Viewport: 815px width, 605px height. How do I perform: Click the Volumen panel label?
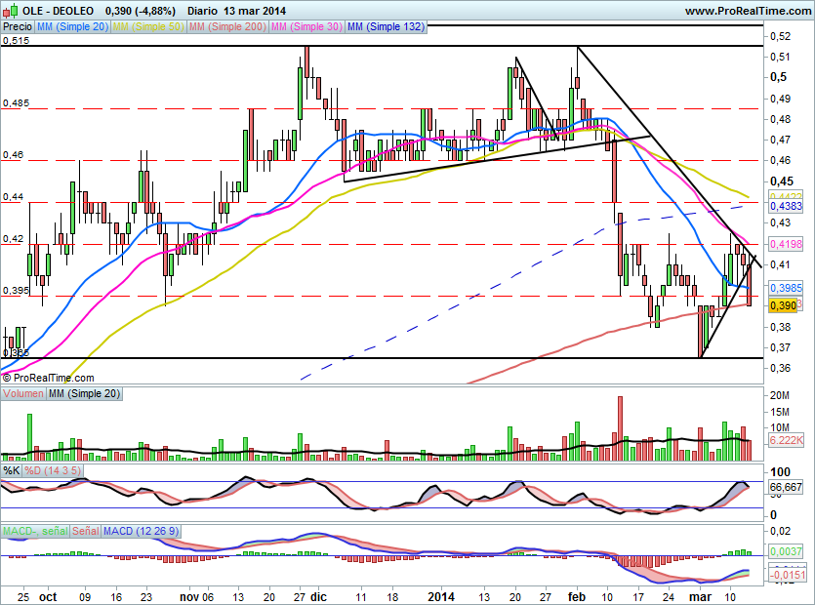pos(23,394)
